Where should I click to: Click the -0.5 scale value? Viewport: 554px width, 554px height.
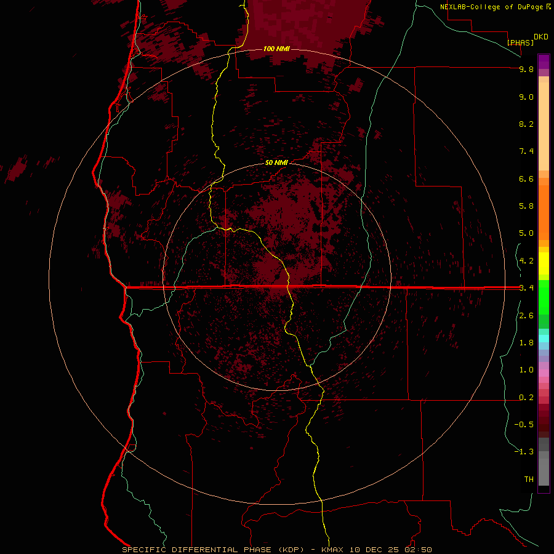(x=524, y=425)
